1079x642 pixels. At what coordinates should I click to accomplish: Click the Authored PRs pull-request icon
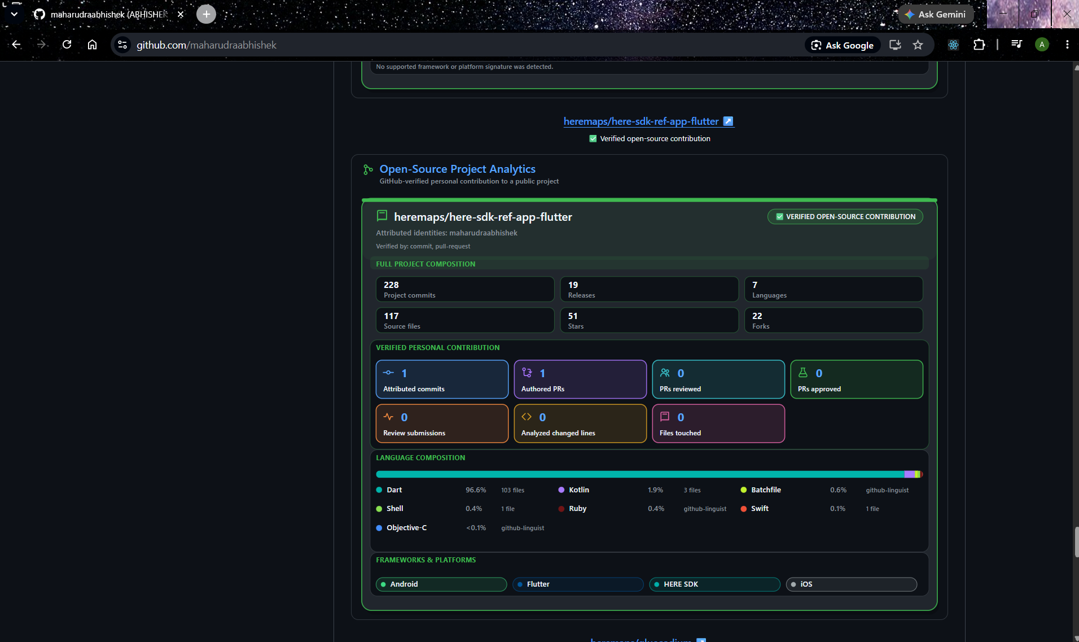coord(527,373)
